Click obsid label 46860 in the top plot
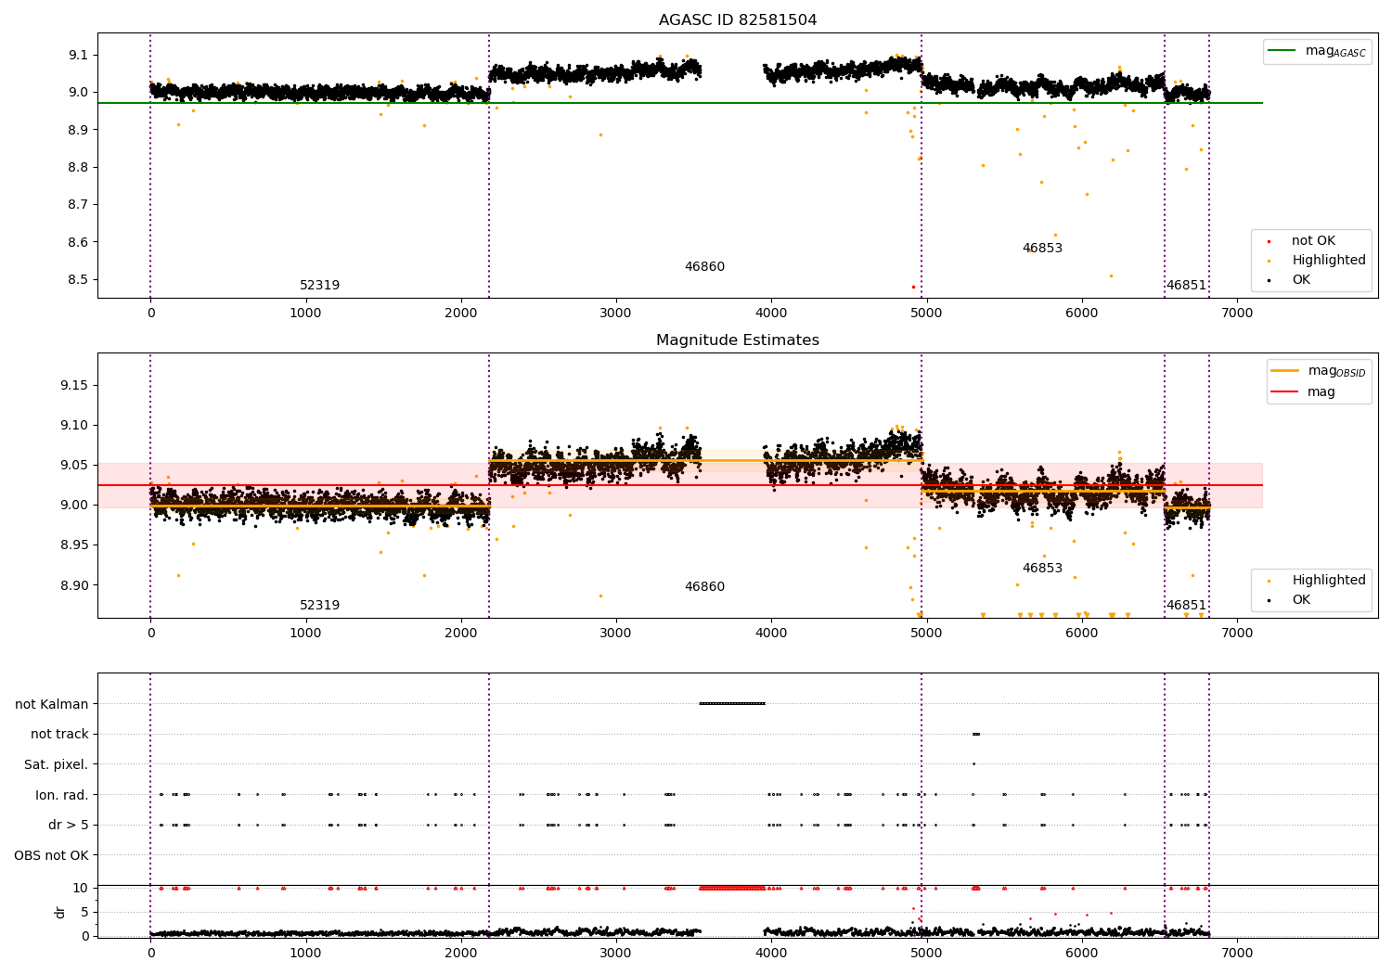Viewport: 1392px width, 974px height. point(704,267)
